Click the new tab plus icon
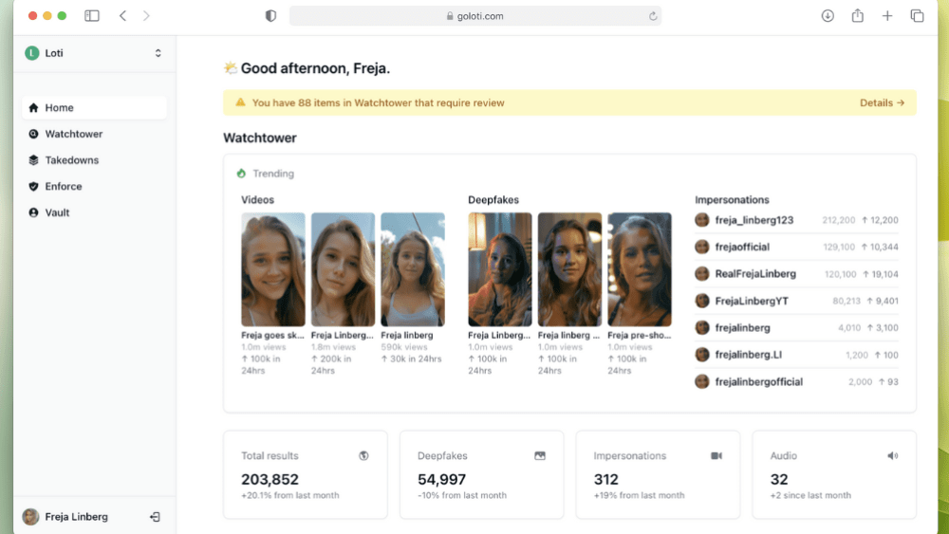 point(887,16)
